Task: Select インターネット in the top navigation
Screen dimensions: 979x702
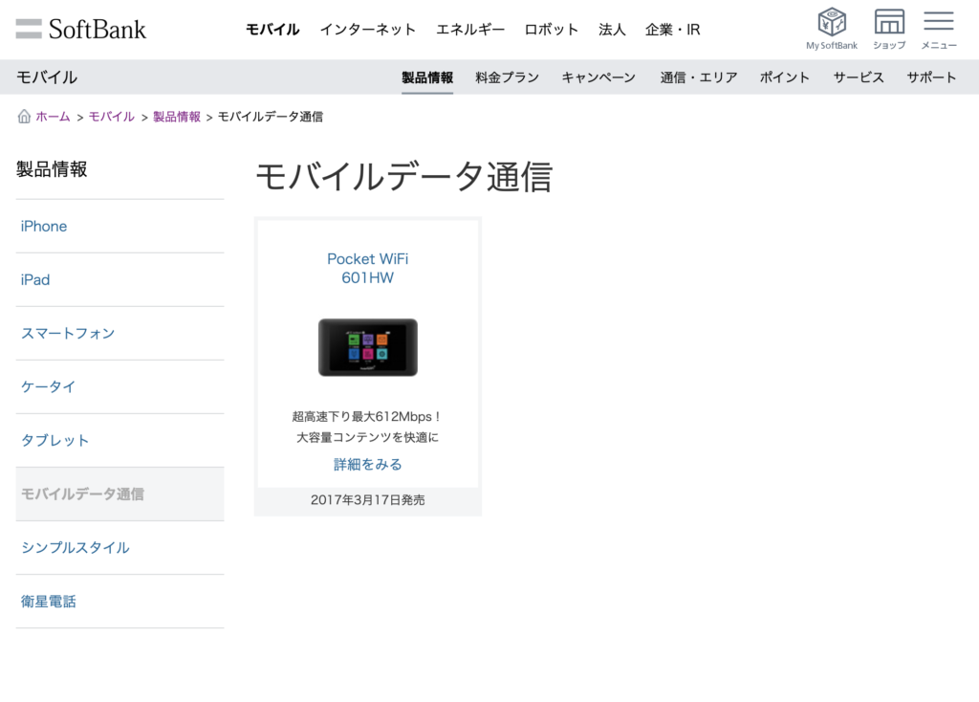Action: [368, 30]
